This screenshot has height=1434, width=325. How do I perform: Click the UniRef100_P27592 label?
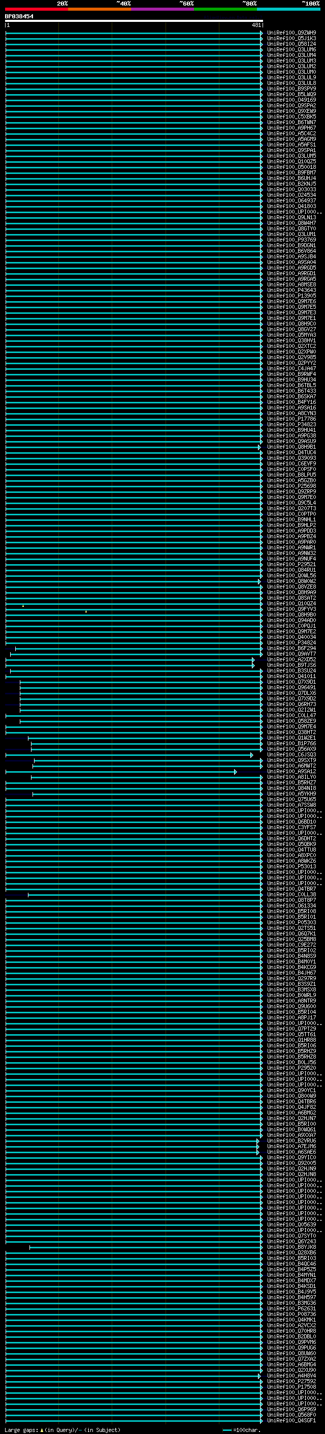click(x=291, y=1381)
